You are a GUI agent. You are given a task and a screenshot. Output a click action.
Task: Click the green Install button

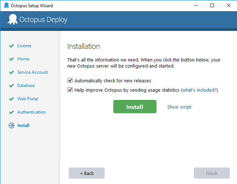coord(135,107)
